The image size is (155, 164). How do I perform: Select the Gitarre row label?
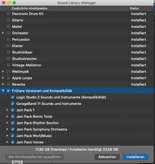pyautogui.click(x=18, y=20)
